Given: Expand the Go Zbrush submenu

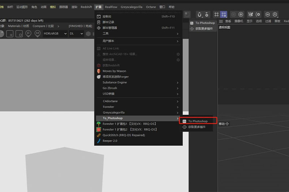Looking at the screenshot, I should 138,88.
